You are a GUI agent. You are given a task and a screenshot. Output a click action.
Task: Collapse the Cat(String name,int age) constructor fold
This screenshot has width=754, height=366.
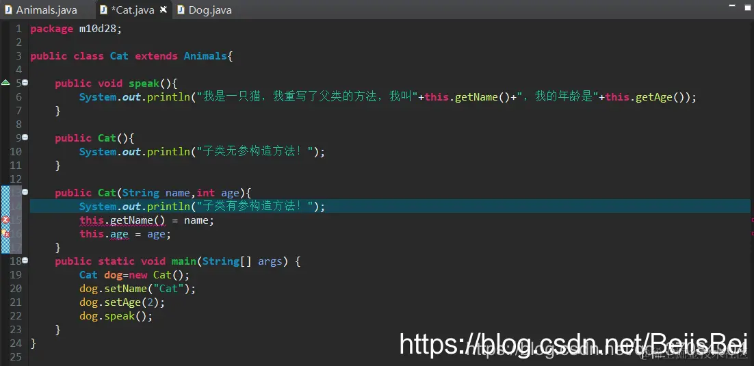tap(25, 192)
